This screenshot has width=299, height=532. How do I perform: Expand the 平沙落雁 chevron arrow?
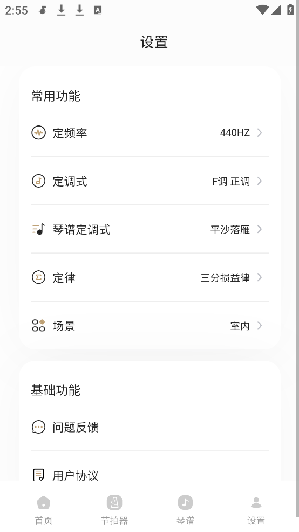point(260,229)
